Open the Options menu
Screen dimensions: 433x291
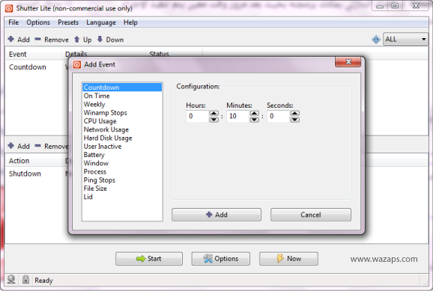point(38,22)
